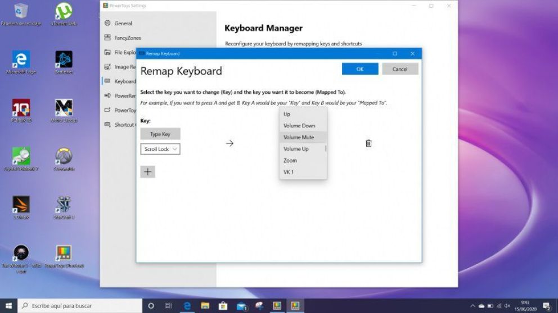The image size is (558, 313).
Task: Switch to the active PowerToys taskbar window
Action: 295,306
